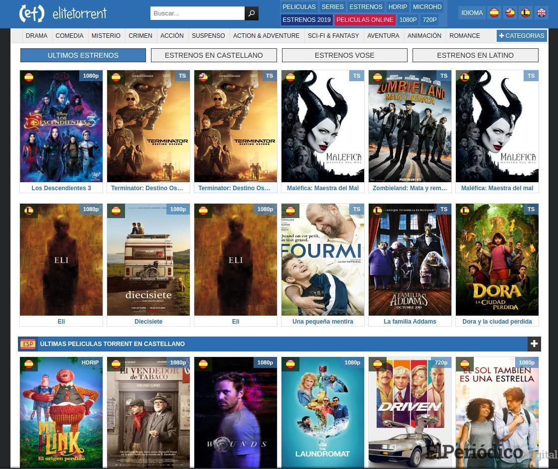This screenshot has height=469, width=558.
Task: Open La familia Addams poster
Action: click(x=410, y=259)
